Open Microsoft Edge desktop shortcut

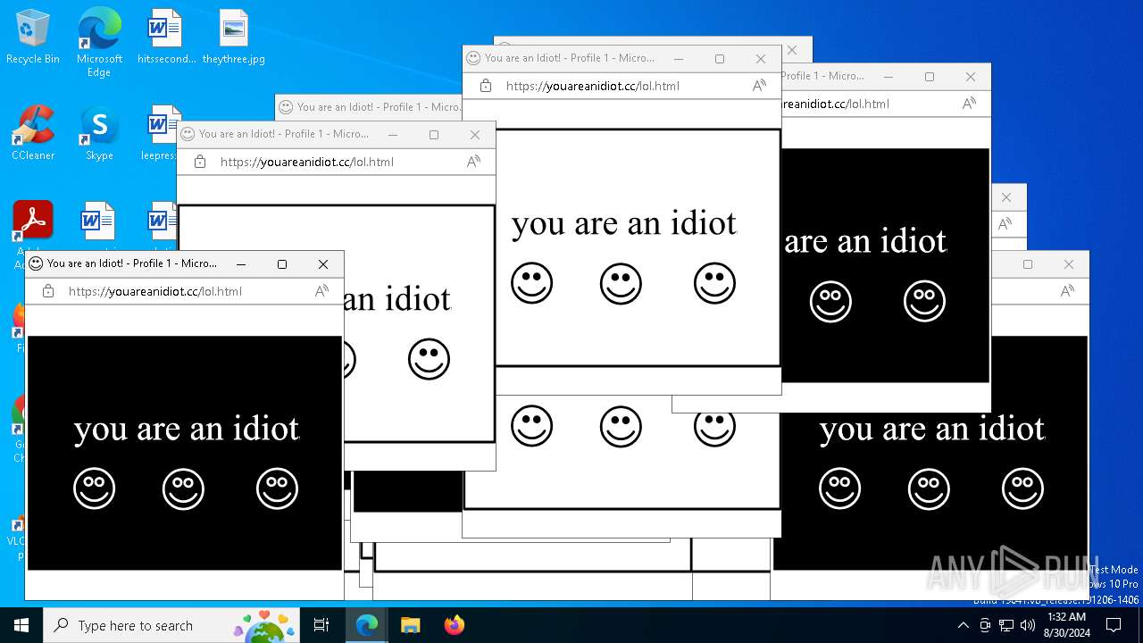tap(99, 42)
